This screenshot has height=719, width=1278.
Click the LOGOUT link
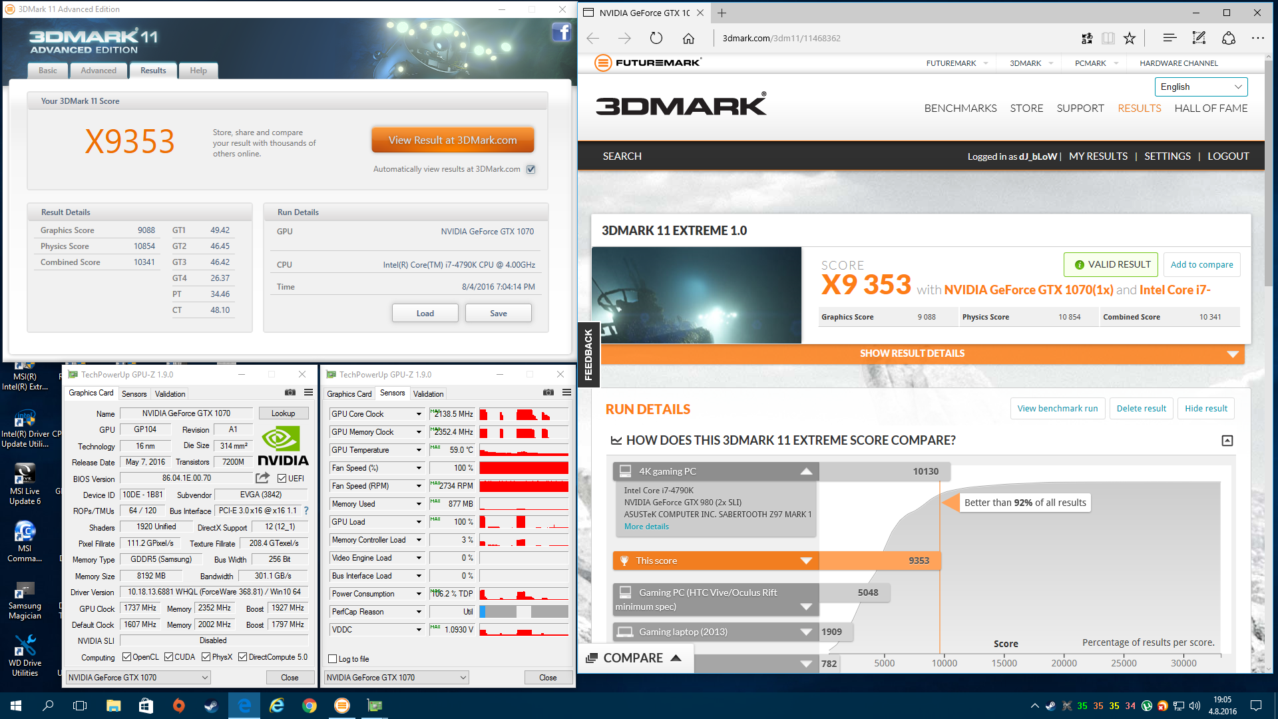(1228, 156)
